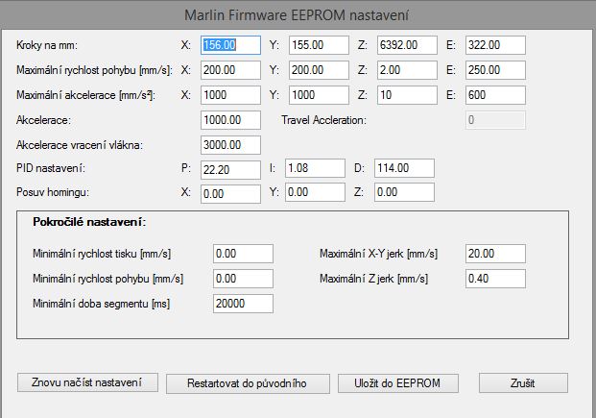The width and height of the screenshot is (596, 418).
Task: Focus Posuv homingu Y field
Action: (315, 193)
